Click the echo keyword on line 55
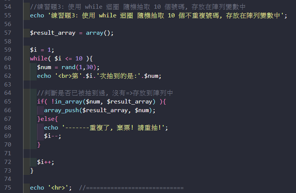This screenshot has height=193, width=296. (x=37, y=15)
